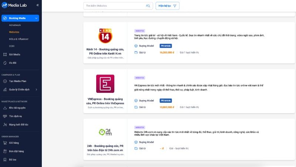
Task: Click the search magnifier icon
Action: 148,6
